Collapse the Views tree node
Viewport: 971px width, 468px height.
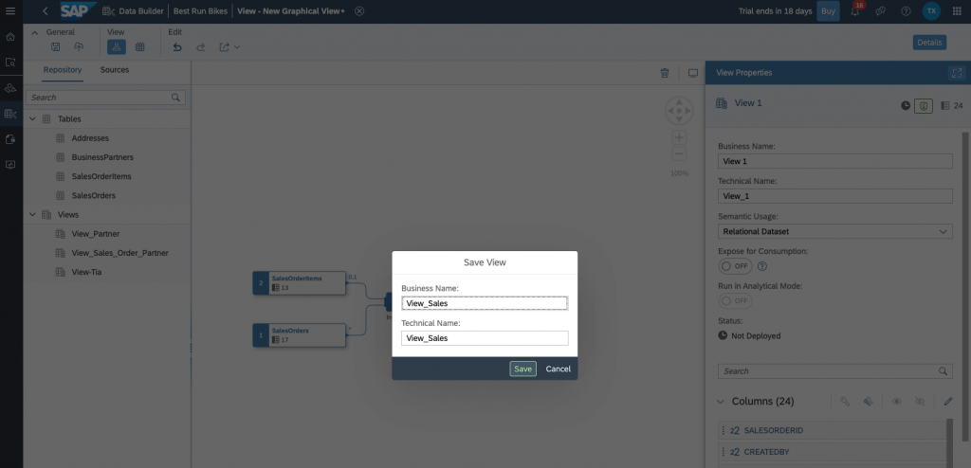pyautogui.click(x=33, y=215)
